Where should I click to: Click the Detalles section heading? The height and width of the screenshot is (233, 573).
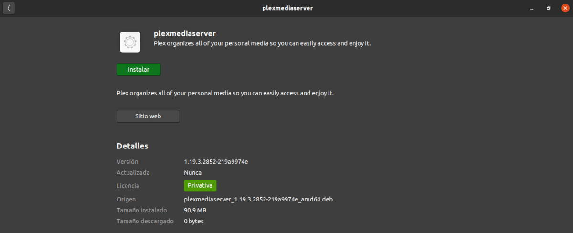[x=132, y=146]
